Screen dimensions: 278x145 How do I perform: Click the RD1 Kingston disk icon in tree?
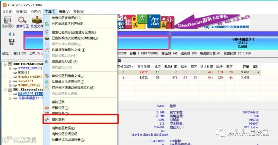[x=10, y=90]
